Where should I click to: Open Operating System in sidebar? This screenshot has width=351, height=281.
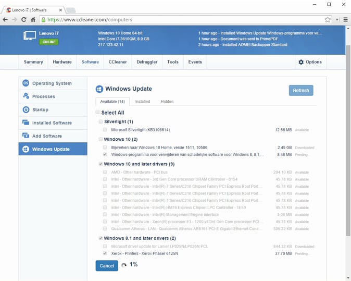(53, 83)
